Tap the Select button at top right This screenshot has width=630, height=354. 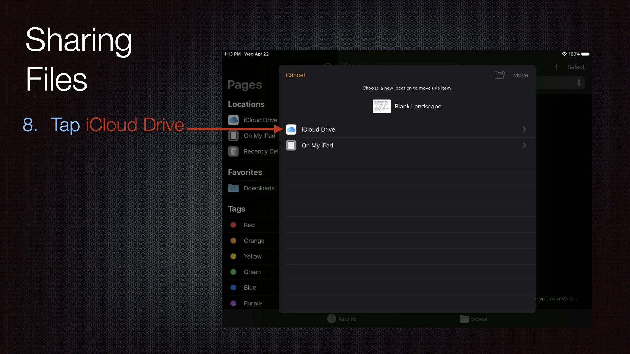click(x=576, y=67)
